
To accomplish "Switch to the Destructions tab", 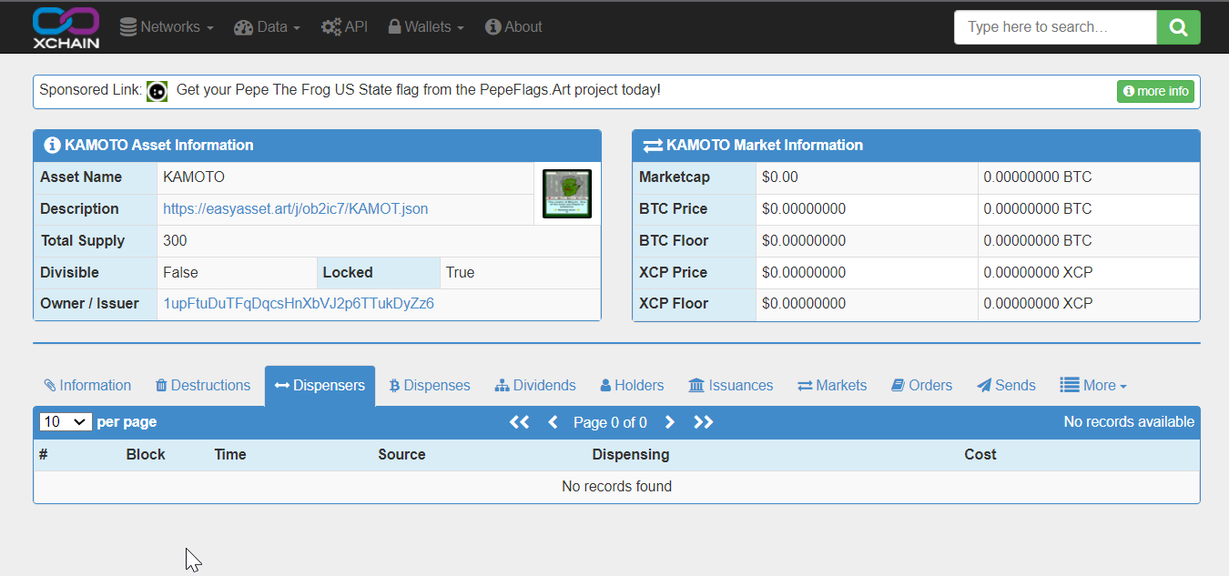I will 203,386.
